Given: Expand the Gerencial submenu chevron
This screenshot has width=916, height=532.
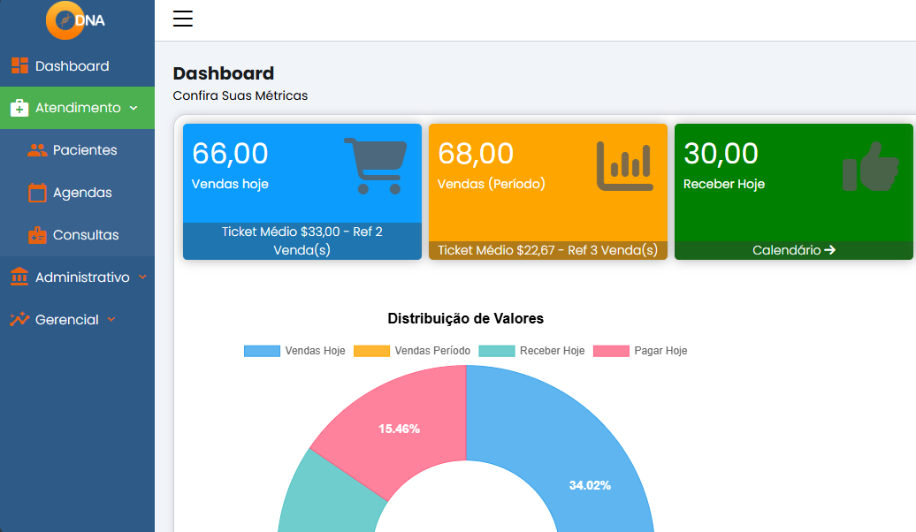Looking at the screenshot, I should 111,319.
